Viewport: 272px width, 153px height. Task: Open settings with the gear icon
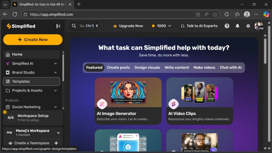(x=248, y=26)
